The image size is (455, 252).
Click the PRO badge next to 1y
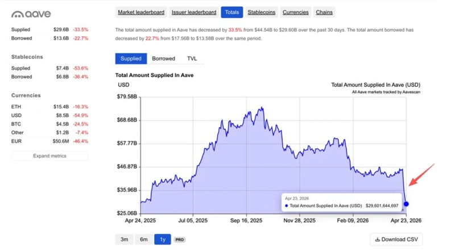coord(179,240)
